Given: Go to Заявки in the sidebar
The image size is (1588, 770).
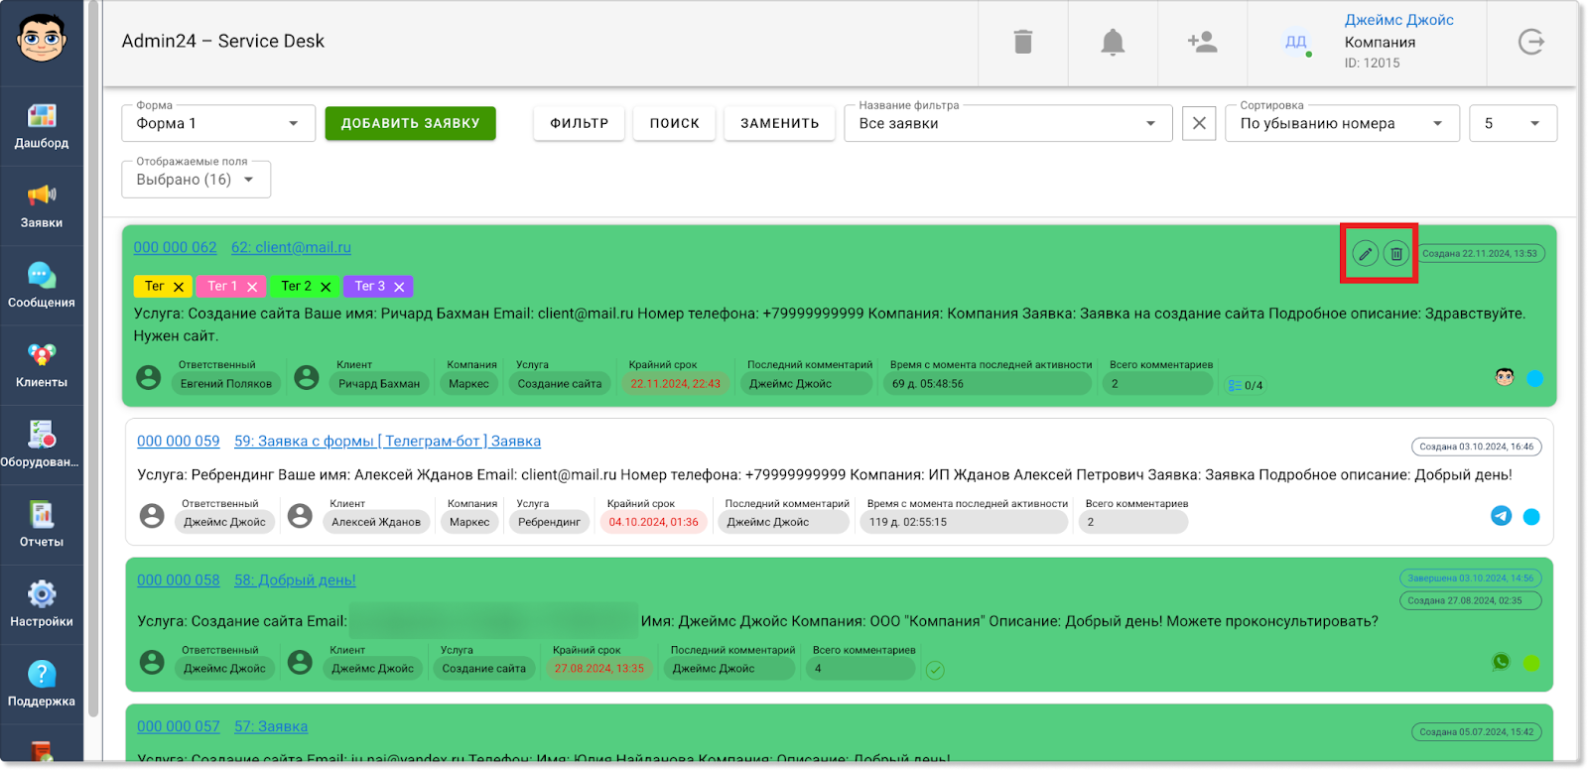Looking at the screenshot, I should pyautogui.click(x=42, y=206).
